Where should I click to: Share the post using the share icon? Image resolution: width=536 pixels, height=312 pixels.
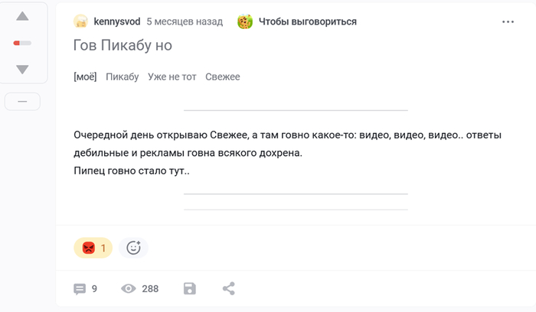click(x=228, y=289)
